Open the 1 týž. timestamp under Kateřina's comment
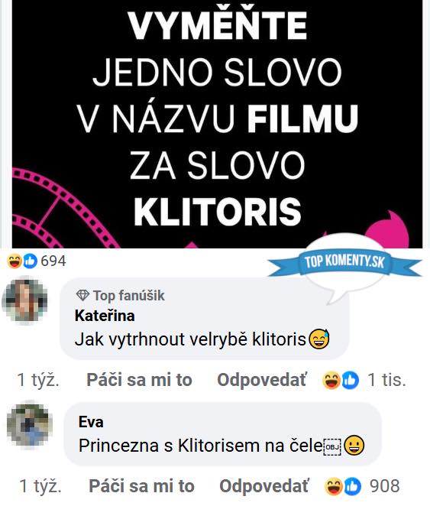This screenshot has width=430, height=506. [x=38, y=379]
